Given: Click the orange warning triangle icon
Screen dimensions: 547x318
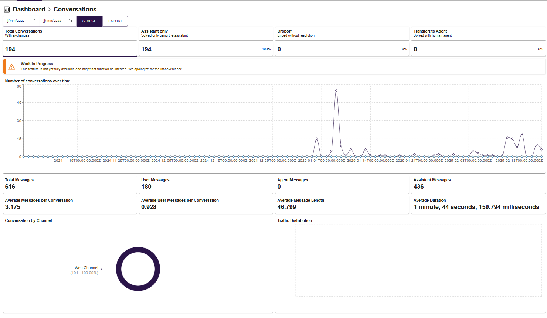Looking at the screenshot, I should tap(12, 67).
